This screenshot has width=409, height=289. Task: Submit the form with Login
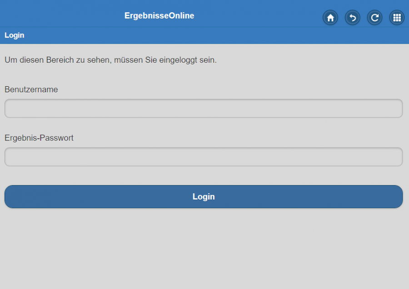point(204,197)
